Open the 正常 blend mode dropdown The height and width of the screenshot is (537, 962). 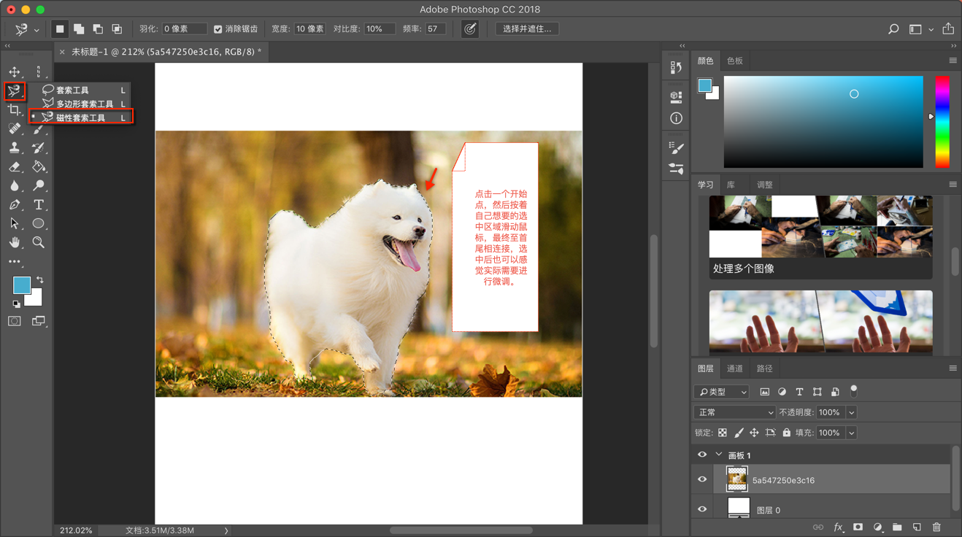[x=734, y=412]
